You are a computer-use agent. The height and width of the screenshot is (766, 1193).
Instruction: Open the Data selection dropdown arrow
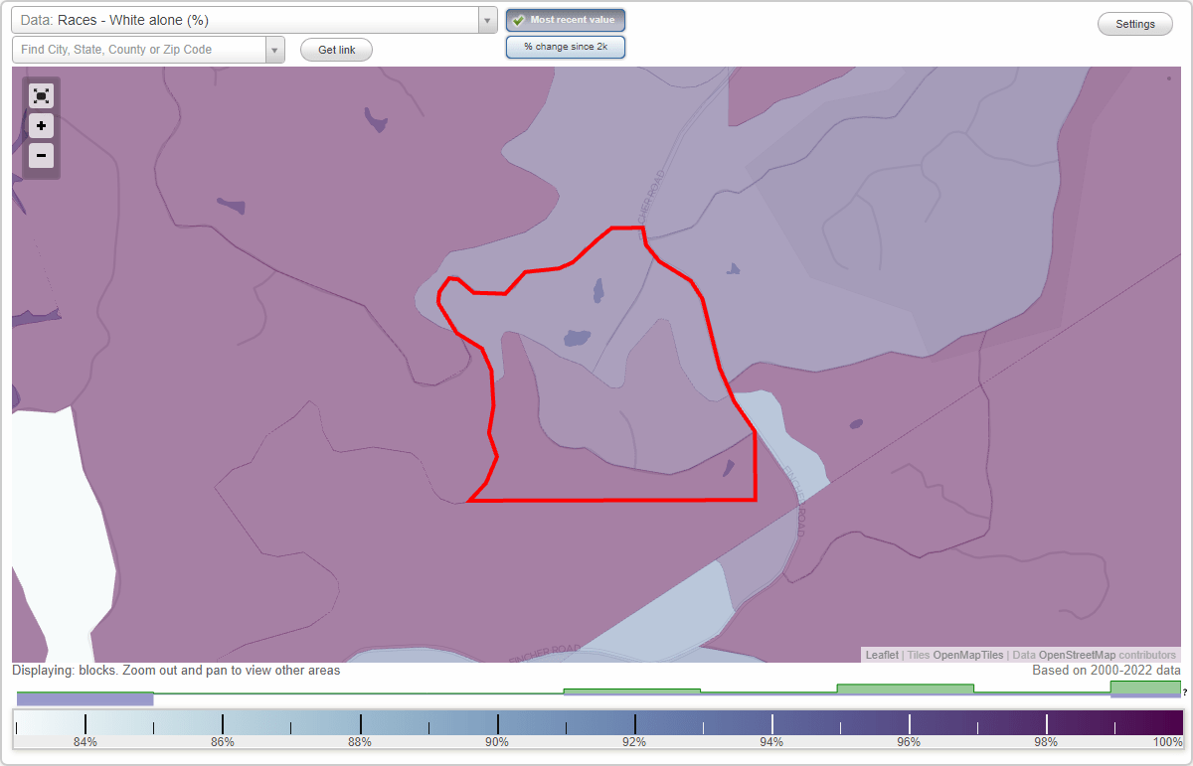pyautogui.click(x=487, y=20)
